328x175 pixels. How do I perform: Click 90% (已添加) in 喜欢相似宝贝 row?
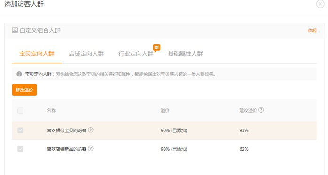[174, 130]
